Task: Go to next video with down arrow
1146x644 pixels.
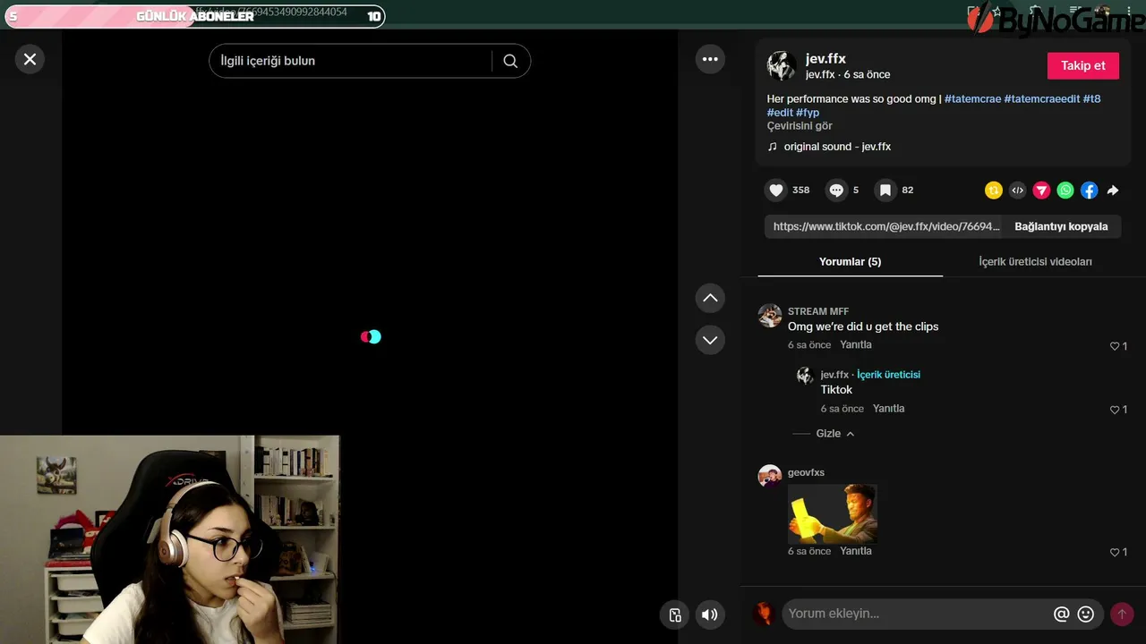Action: tap(710, 340)
